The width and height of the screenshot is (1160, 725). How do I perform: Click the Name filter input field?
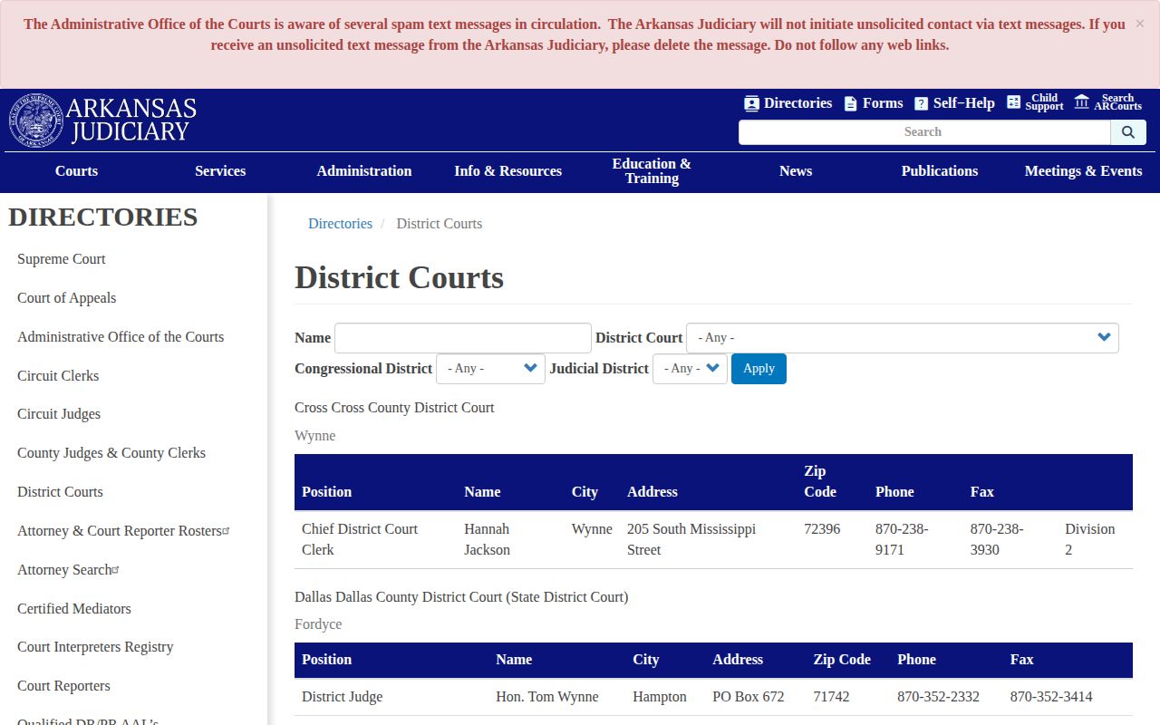tap(463, 338)
